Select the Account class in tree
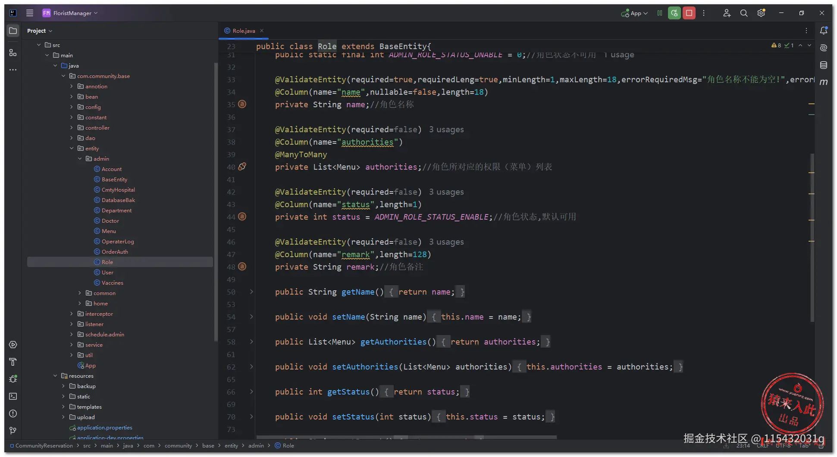This screenshot has height=457, width=837. click(x=112, y=169)
